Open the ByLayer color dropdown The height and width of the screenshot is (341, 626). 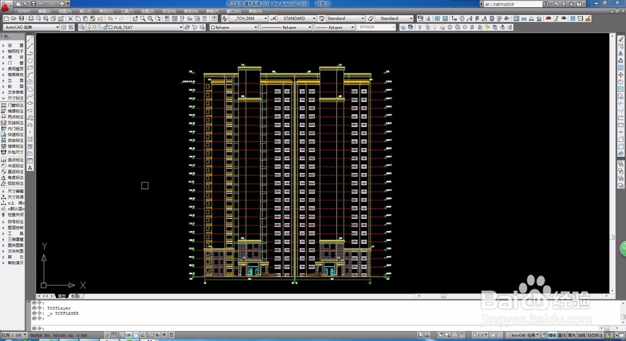[x=234, y=27]
